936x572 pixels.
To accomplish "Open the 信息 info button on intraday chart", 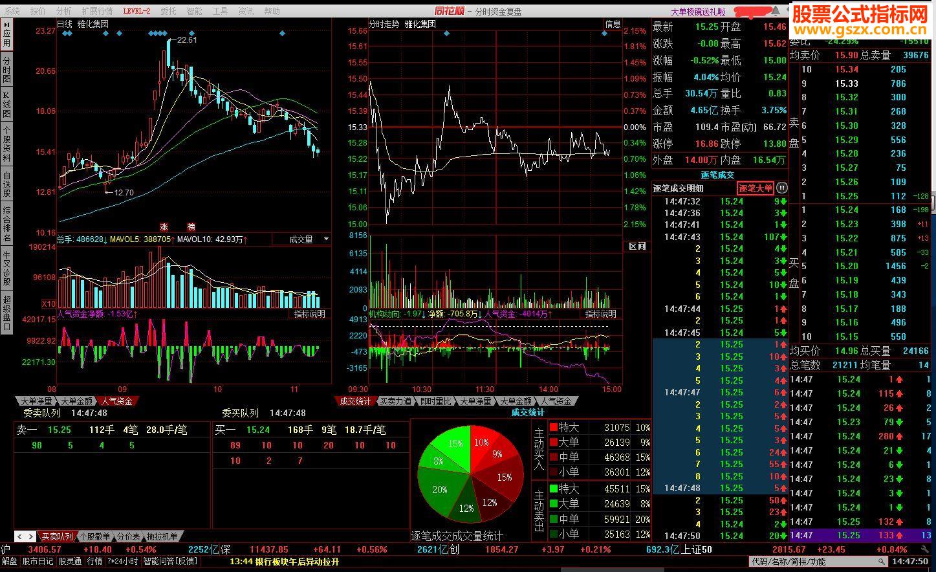I will tap(613, 24).
